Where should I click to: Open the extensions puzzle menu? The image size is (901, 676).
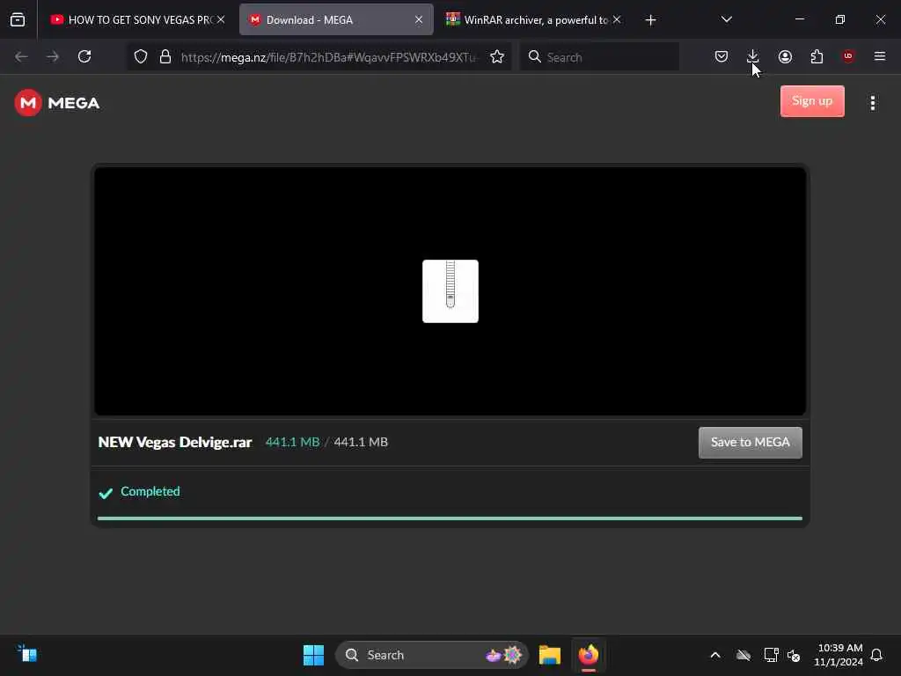pos(817,56)
